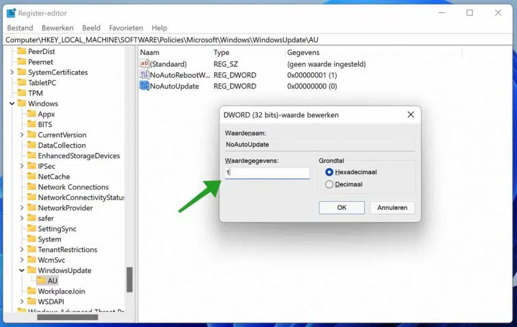
Task: Click the NoAutoRebootW... DWORD value icon
Action: tap(144, 75)
